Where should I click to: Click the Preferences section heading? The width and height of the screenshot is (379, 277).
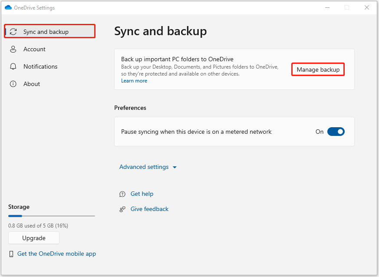[130, 108]
